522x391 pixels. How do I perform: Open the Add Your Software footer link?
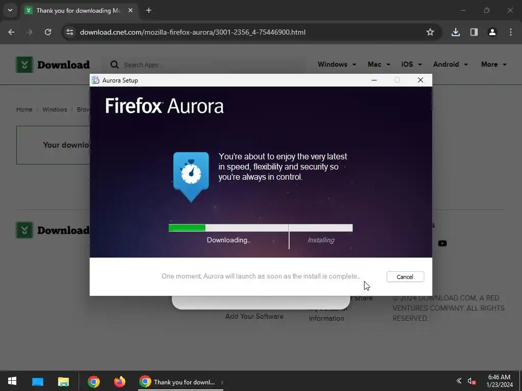254,317
